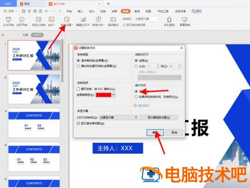
Task: Switch to the Insert ribbon tab
Action: click(80, 11)
